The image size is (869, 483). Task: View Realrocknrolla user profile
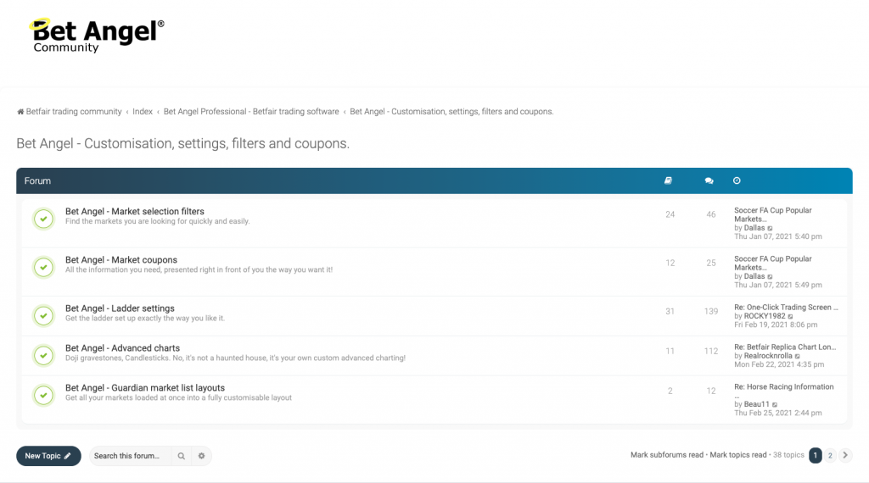[x=767, y=356]
